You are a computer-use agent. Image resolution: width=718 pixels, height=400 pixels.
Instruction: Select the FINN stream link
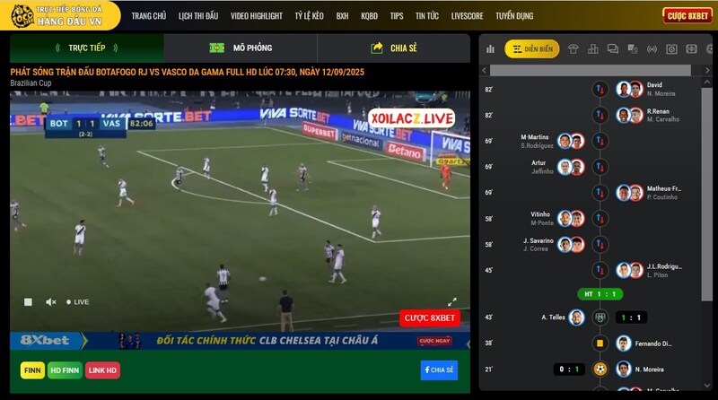(32, 370)
